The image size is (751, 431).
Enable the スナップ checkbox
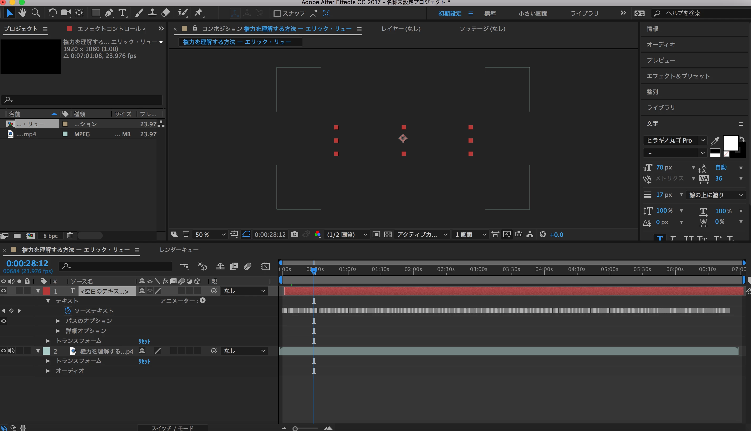point(277,13)
